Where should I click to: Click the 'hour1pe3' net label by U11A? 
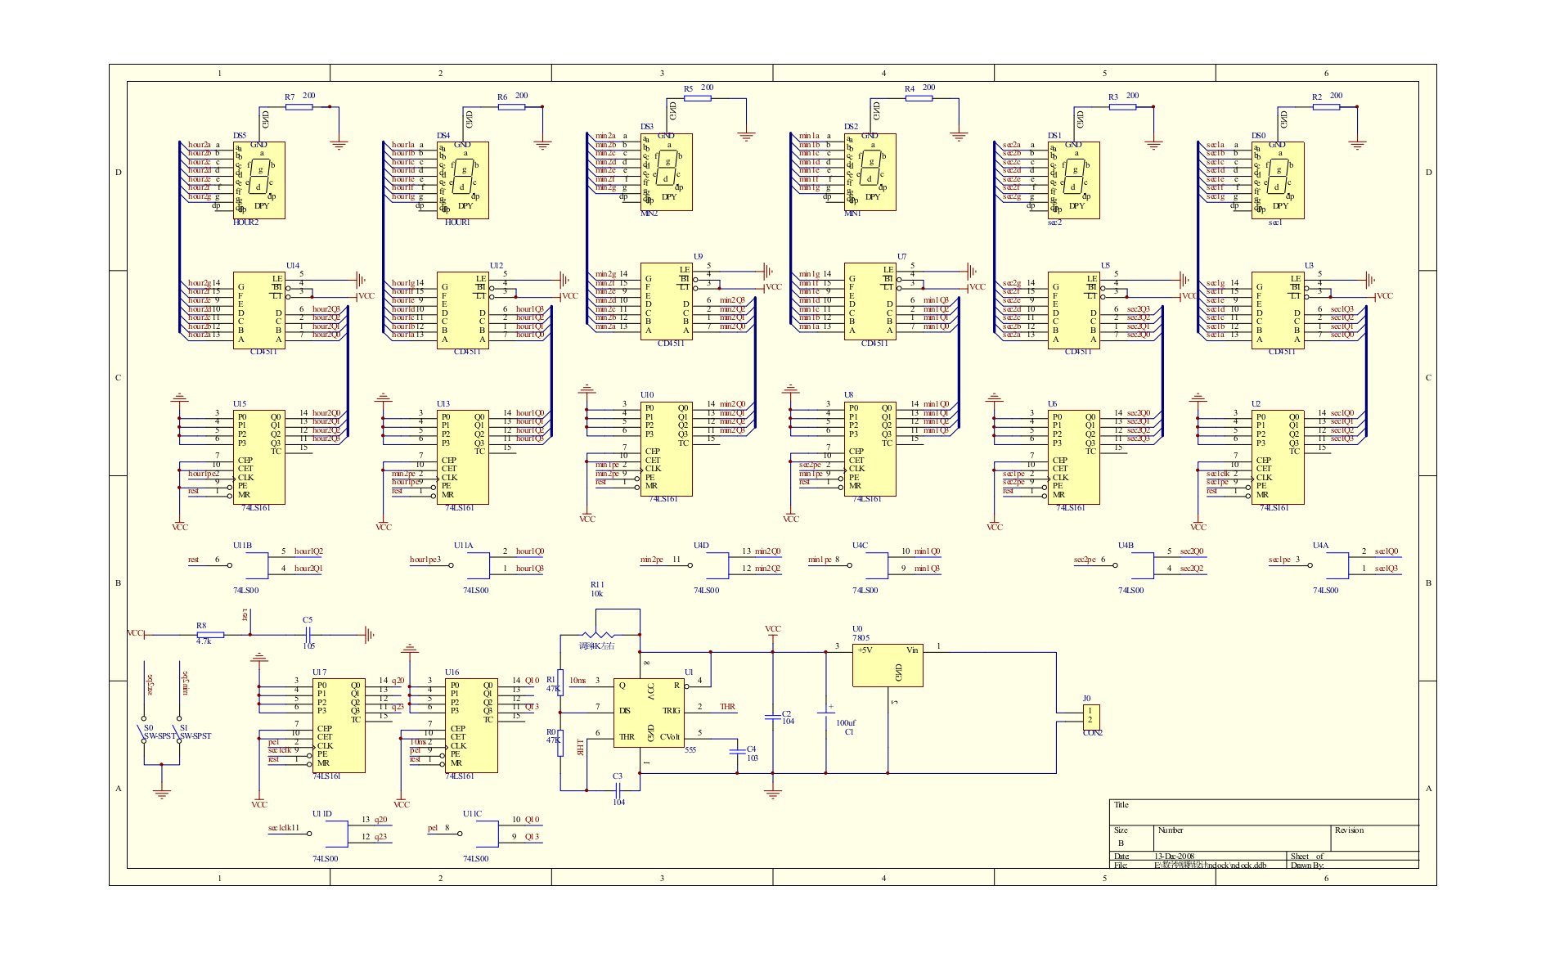(x=425, y=560)
